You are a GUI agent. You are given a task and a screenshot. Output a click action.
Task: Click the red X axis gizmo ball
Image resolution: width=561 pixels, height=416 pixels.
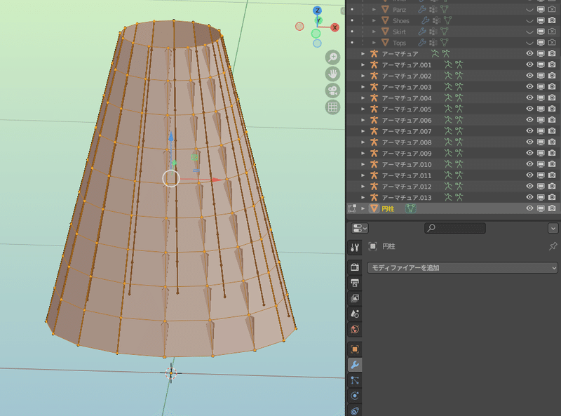pyautogui.click(x=334, y=27)
